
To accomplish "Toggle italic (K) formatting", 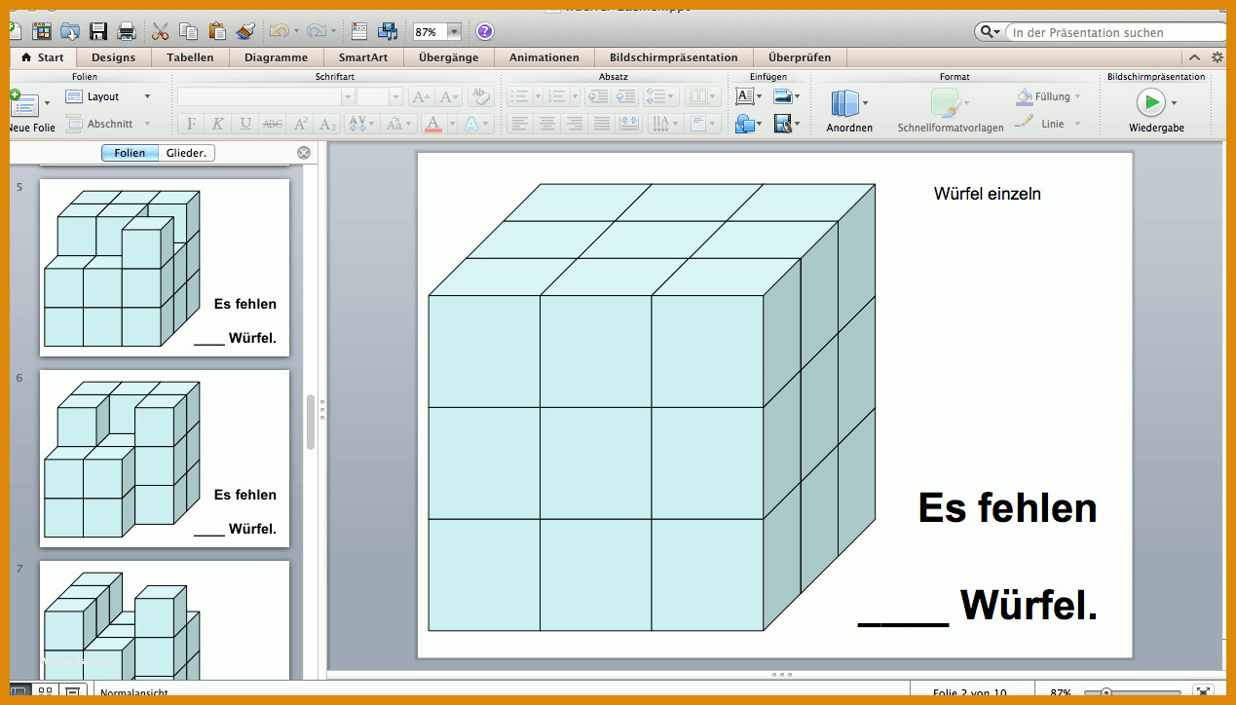I will point(218,124).
